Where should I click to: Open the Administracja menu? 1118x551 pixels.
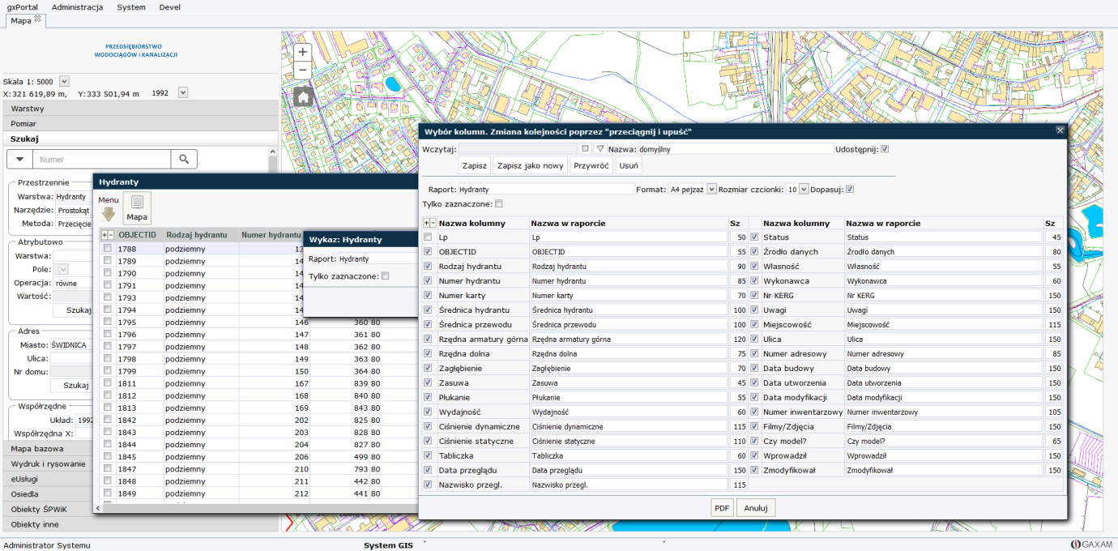[x=77, y=7]
